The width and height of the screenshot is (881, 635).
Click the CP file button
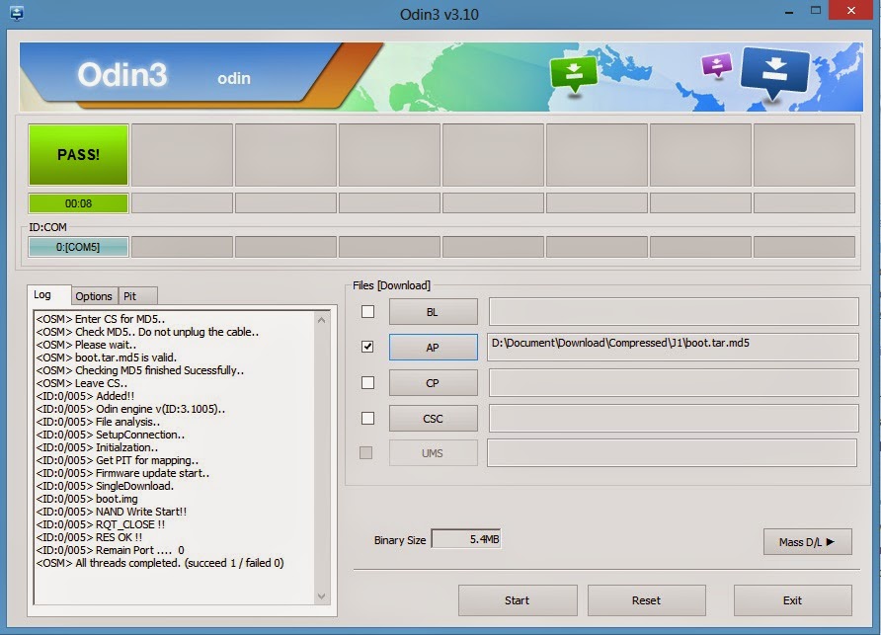click(434, 383)
